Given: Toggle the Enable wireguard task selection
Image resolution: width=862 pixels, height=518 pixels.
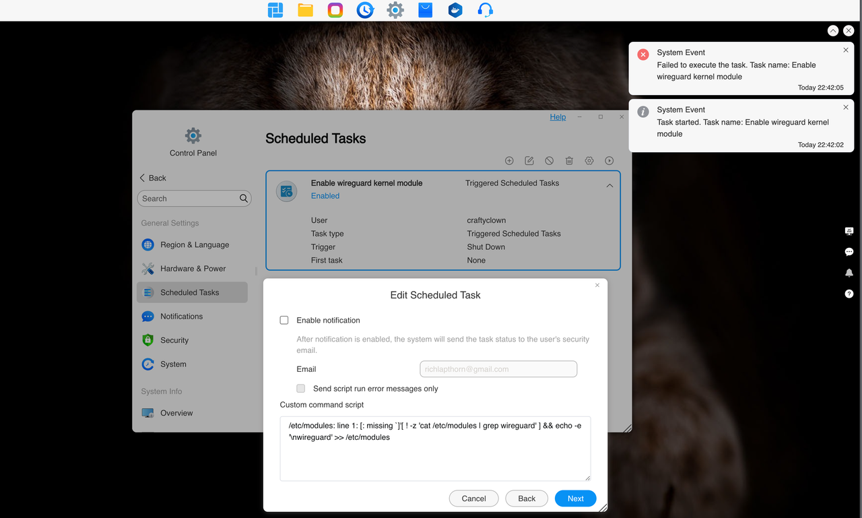Looking at the screenshot, I should [x=286, y=191].
